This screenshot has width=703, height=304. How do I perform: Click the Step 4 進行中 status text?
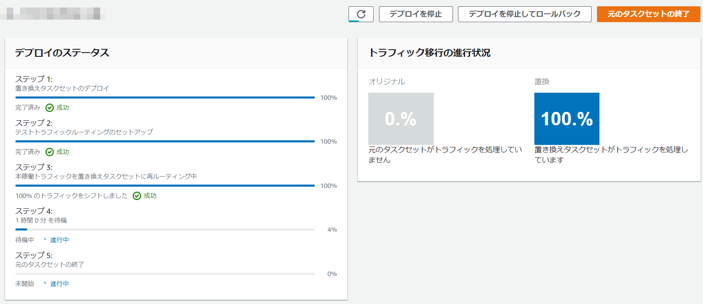[60, 240]
